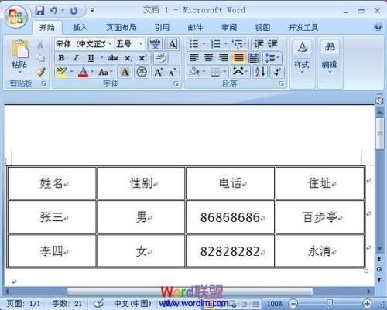Image resolution: width=387 pixels, height=310 pixels.
Task: Click the Save icon in quick access toolbar
Action: 39,11
